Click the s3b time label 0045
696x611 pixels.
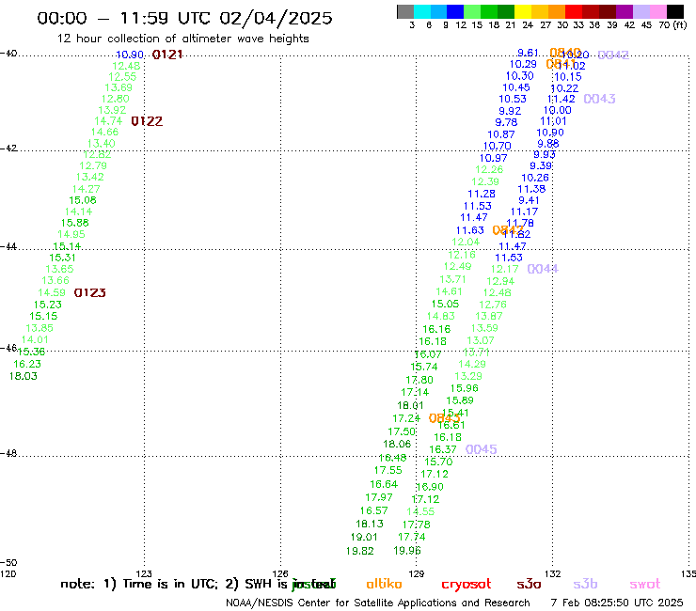[482, 449]
